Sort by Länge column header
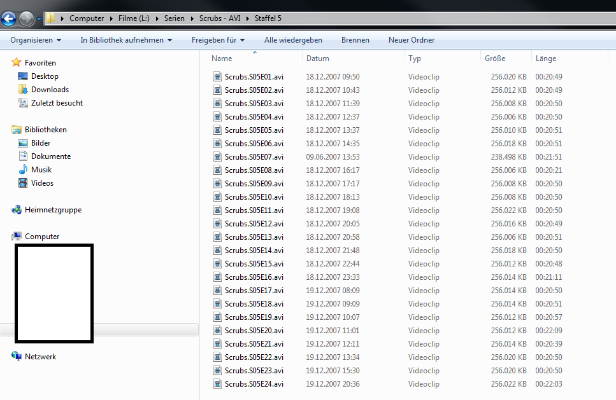 546,59
